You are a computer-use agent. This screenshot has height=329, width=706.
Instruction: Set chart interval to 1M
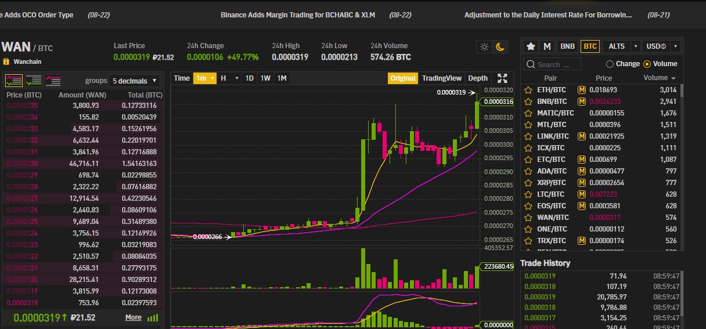tap(282, 78)
